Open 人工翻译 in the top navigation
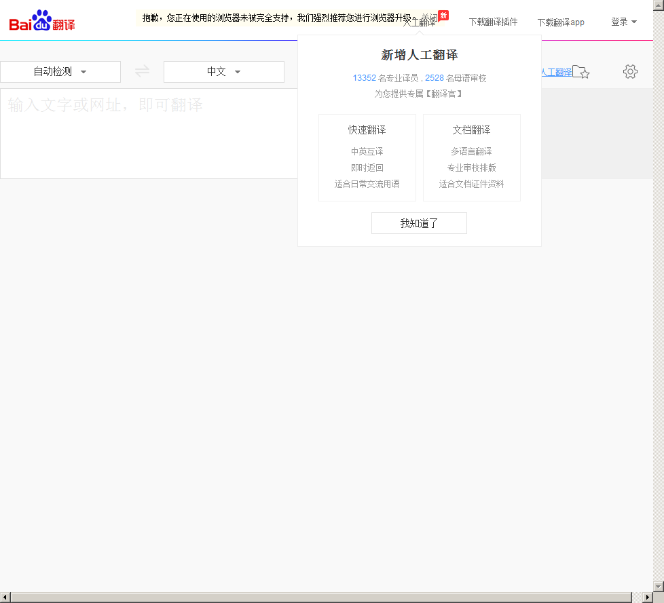The width and height of the screenshot is (664, 603). pyautogui.click(x=419, y=23)
